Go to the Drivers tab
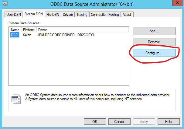This screenshot has width=184, height=129. pyautogui.click(x=68, y=15)
